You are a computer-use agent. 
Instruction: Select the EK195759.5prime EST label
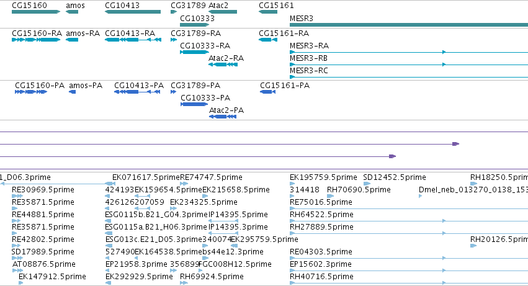click(323, 177)
